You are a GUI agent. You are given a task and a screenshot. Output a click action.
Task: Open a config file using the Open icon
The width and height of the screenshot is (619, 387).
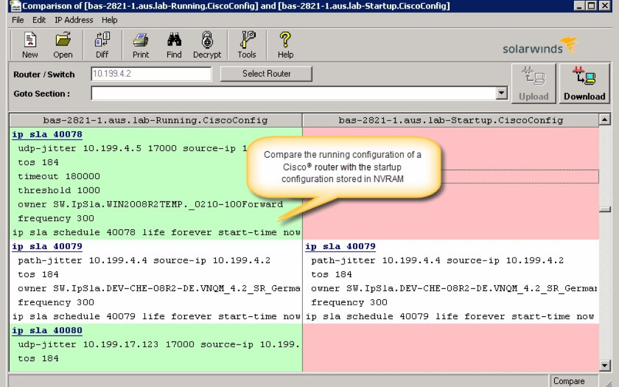point(63,44)
